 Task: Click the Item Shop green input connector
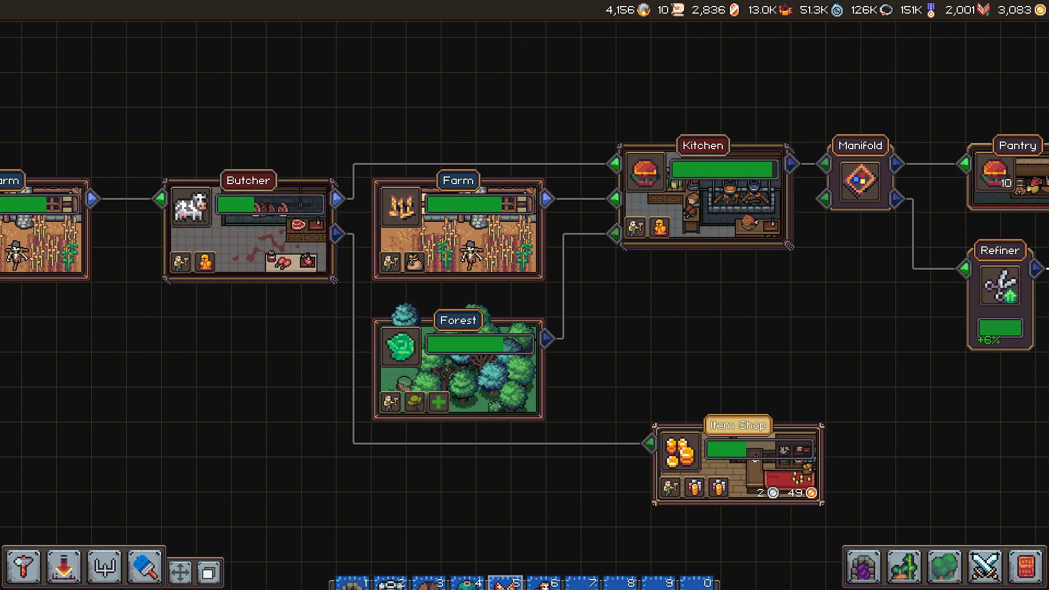[x=649, y=444]
